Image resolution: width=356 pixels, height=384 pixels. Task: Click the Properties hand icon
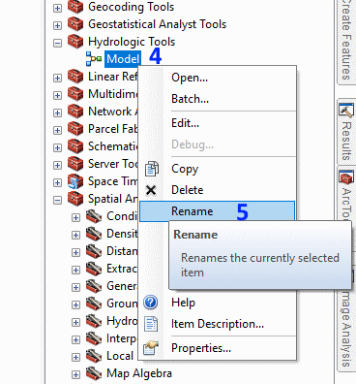pos(151,348)
